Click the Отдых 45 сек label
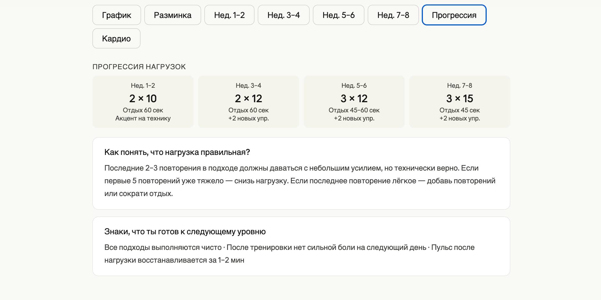Image resolution: width=601 pixels, height=300 pixels. tap(459, 110)
